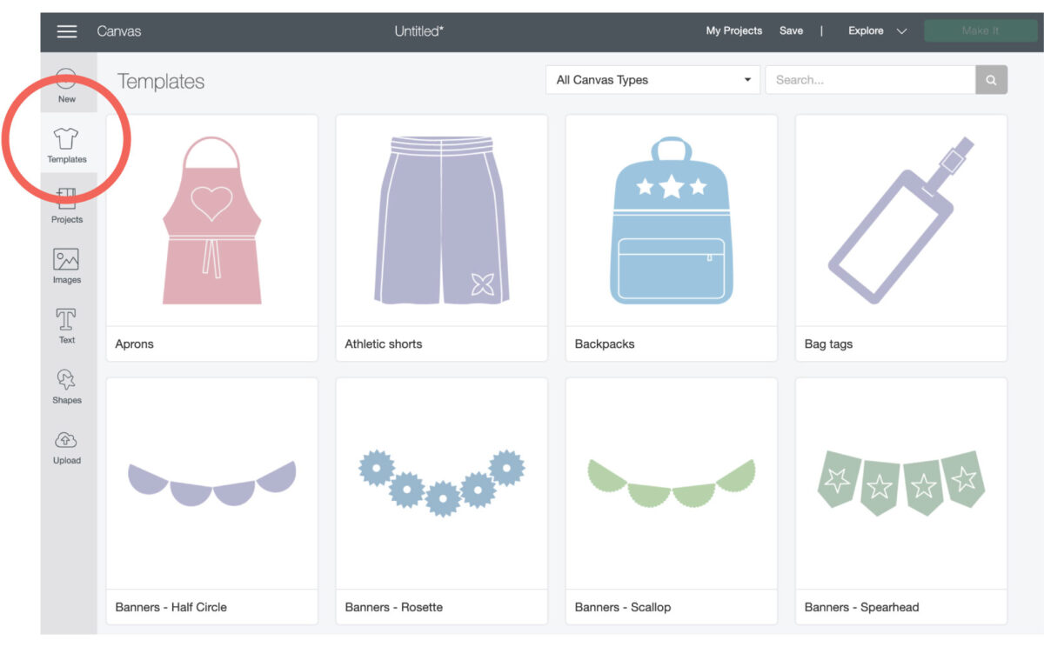Screen dimensions: 1044x647
Task: Expand the All Canvas Types dropdown
Action: pos(652,80)
